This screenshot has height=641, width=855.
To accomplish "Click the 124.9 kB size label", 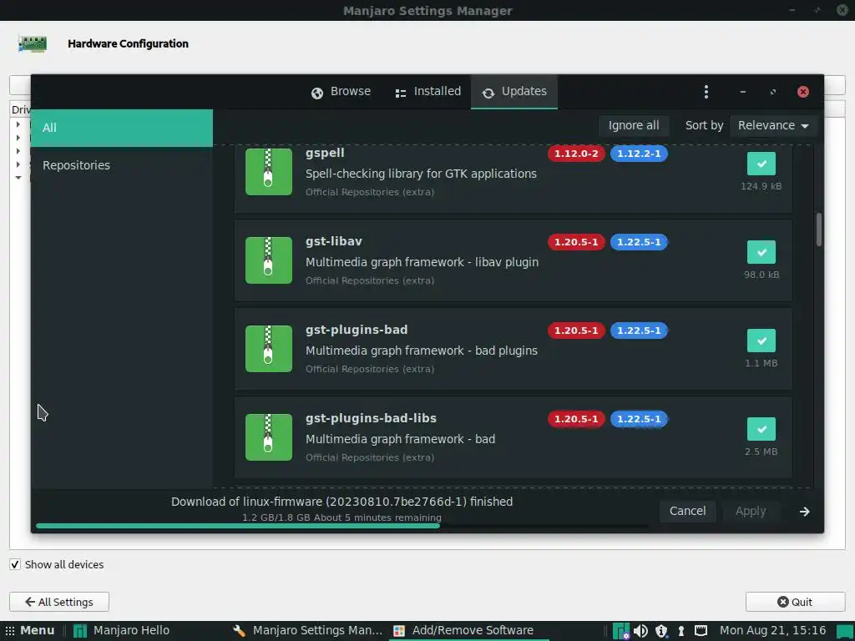I will pyautogui.click(x=761, y=186).
